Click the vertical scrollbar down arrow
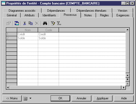 [x=127, y=75]
